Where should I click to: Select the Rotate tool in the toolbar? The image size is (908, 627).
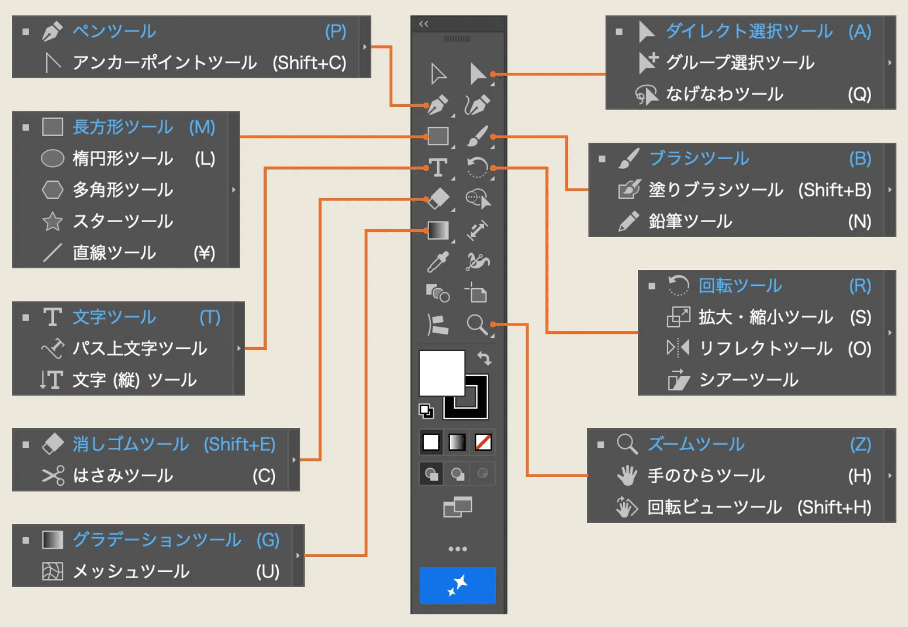tap(477, 167)
